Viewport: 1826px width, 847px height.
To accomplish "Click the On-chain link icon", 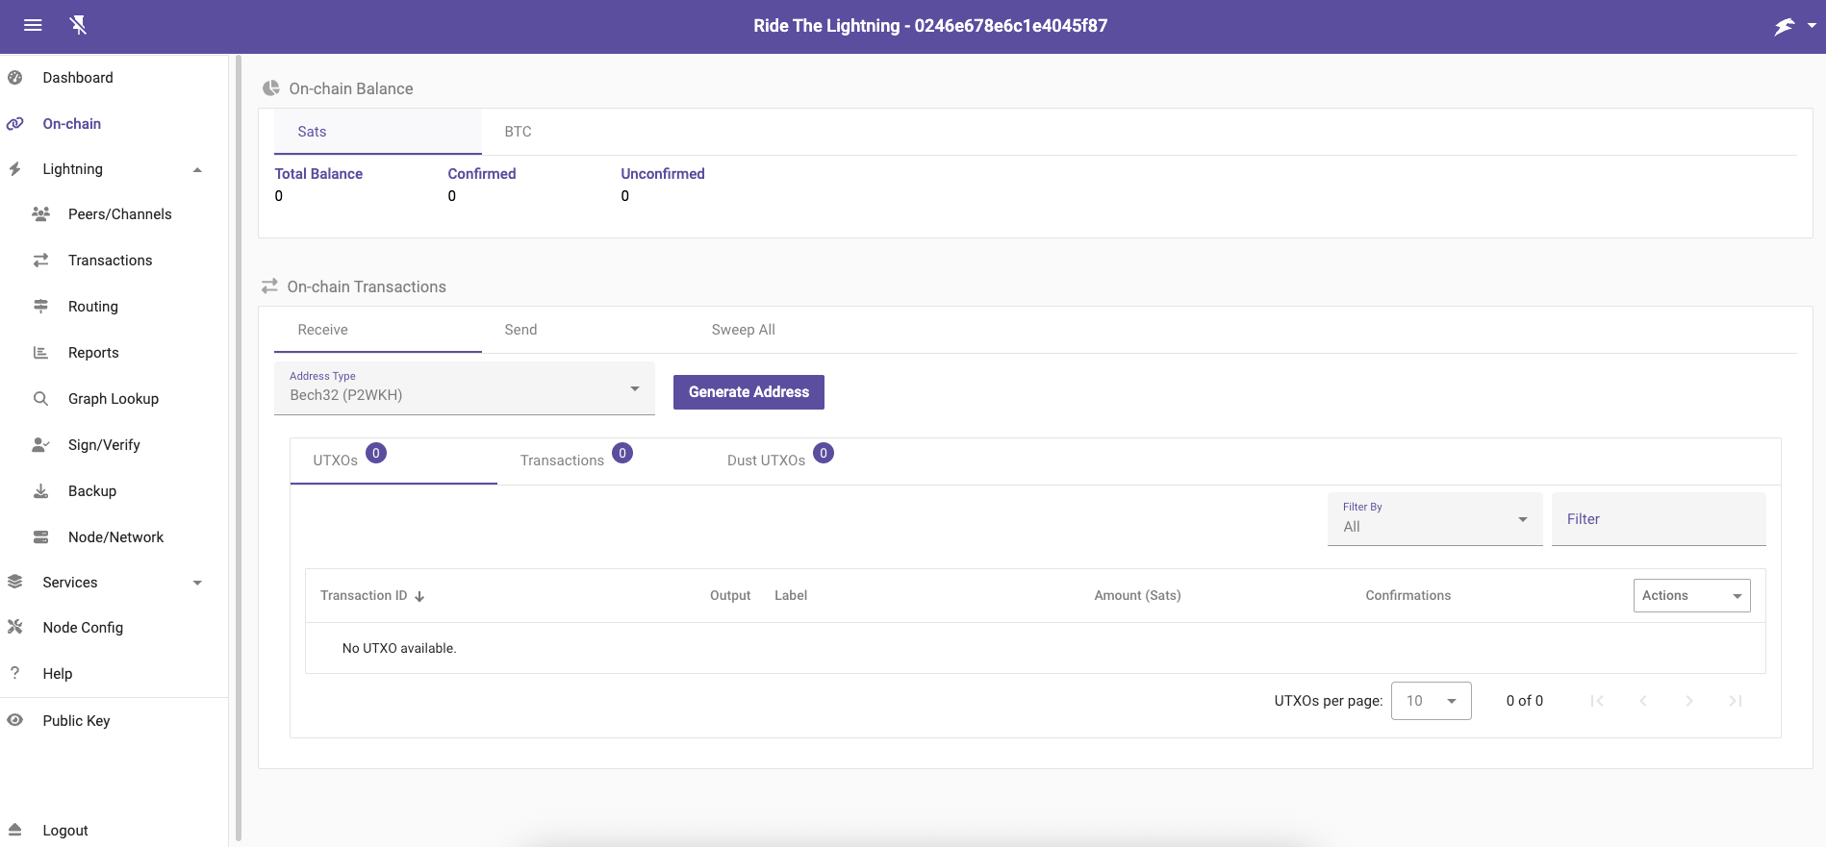I will 15,124.
